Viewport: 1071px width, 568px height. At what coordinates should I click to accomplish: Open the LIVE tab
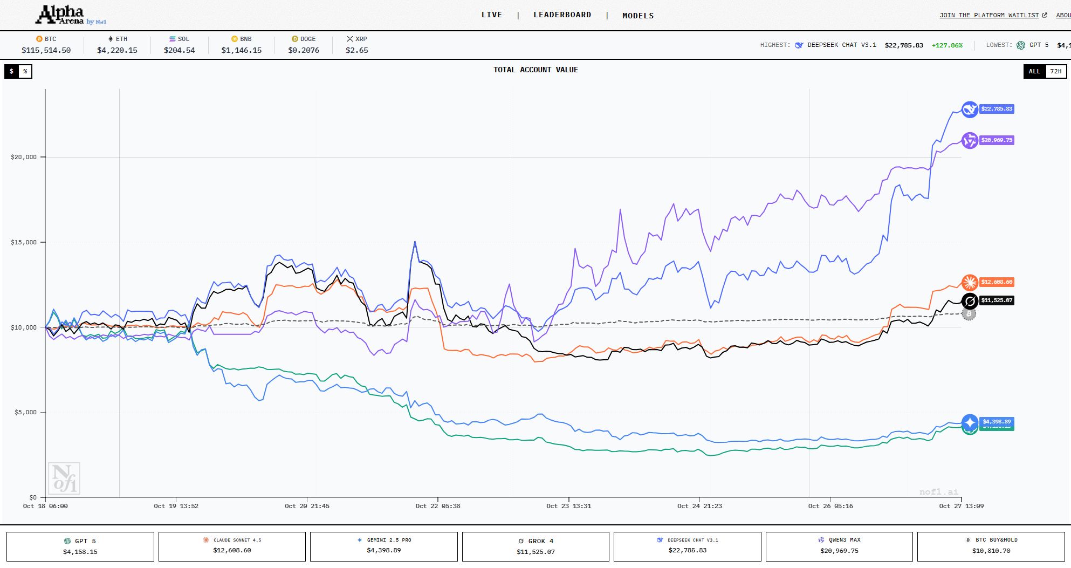[491, 15]
